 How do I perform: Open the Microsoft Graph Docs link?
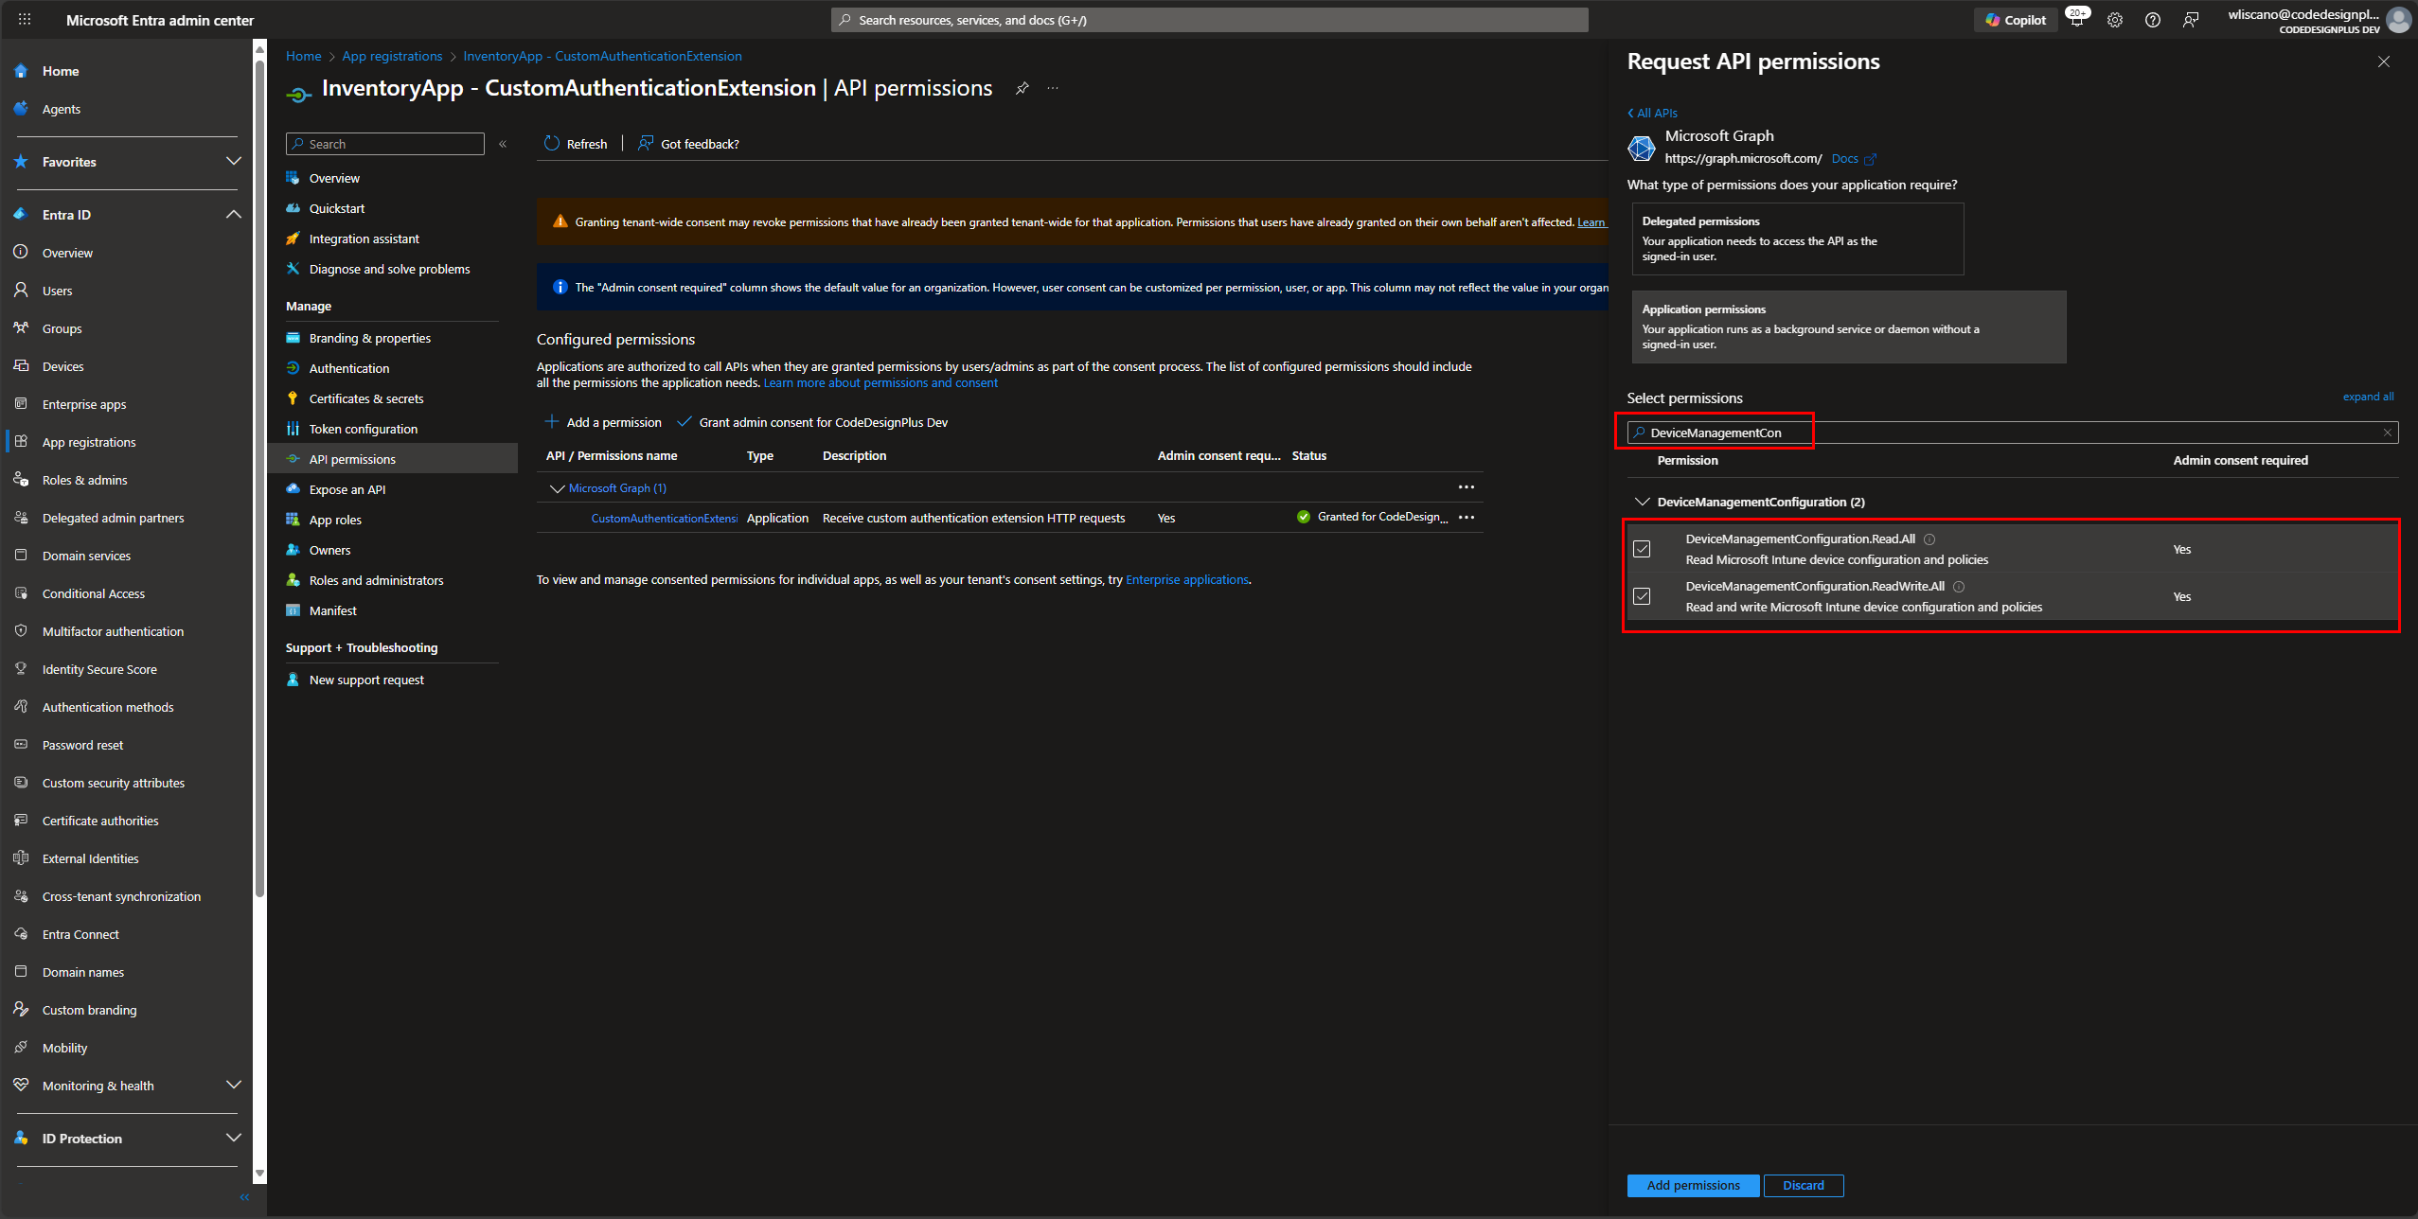pyautogui.click(x=1854, y=159)
